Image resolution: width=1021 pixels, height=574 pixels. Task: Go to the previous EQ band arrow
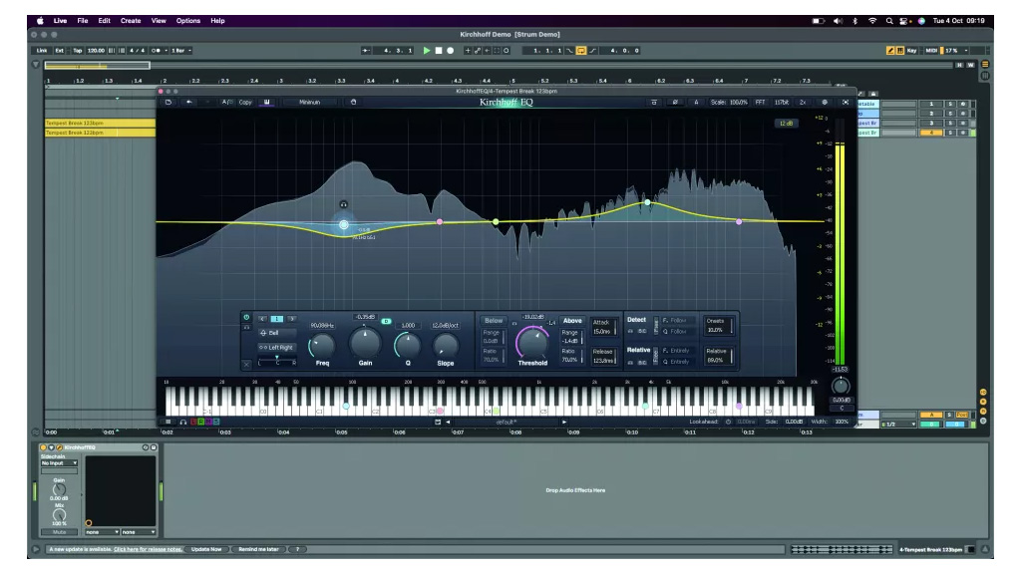coord(262,319)
